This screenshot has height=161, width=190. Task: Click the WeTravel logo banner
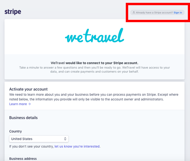click(94, 36)
